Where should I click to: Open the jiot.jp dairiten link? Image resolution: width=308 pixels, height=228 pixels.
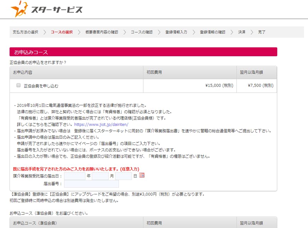[x=101, y=124]
